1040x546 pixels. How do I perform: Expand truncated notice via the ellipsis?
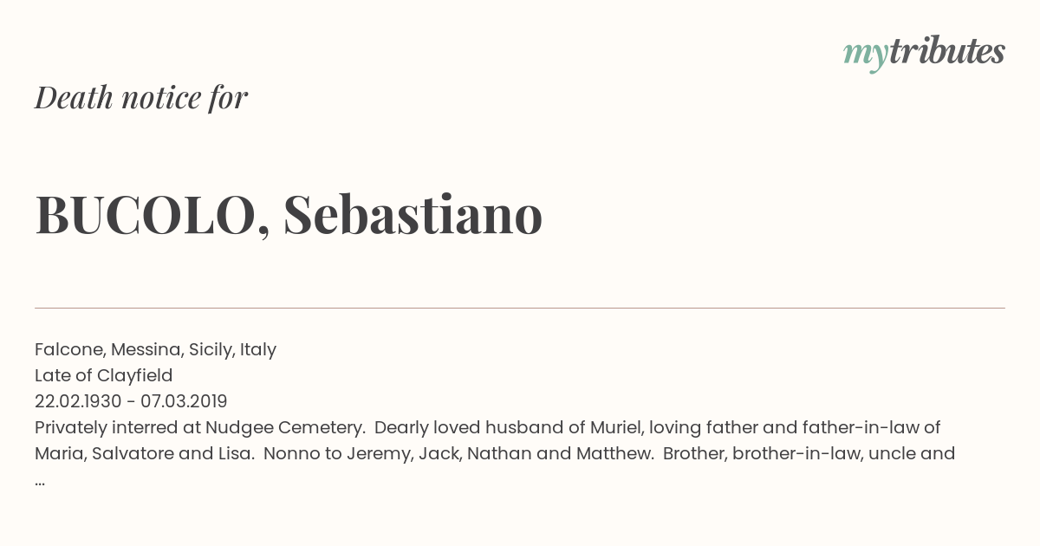[x=40, y=481]
